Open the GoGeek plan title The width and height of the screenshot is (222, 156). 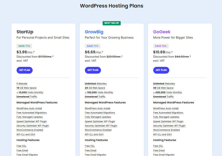pos(162,32)
